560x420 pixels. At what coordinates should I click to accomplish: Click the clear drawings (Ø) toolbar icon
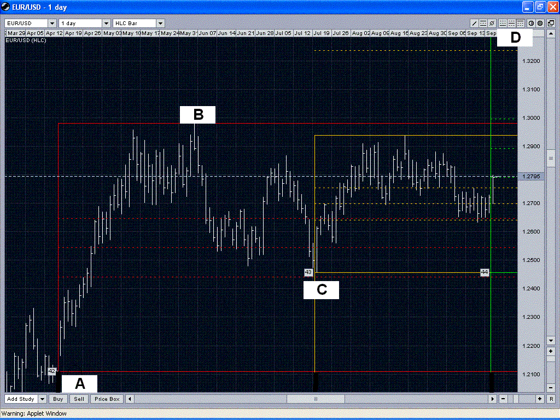click(492, 24)
